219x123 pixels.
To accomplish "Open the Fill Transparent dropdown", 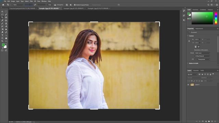I will click(204, 59).
